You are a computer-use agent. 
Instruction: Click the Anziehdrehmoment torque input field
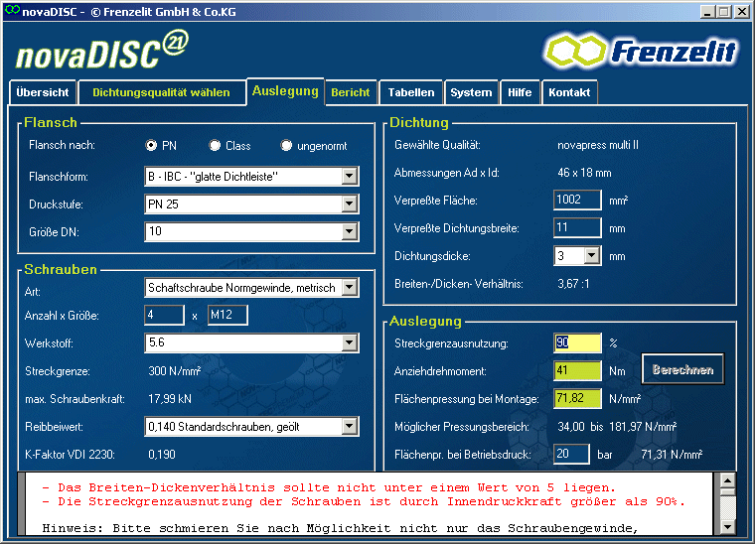(x=577, y=371)
